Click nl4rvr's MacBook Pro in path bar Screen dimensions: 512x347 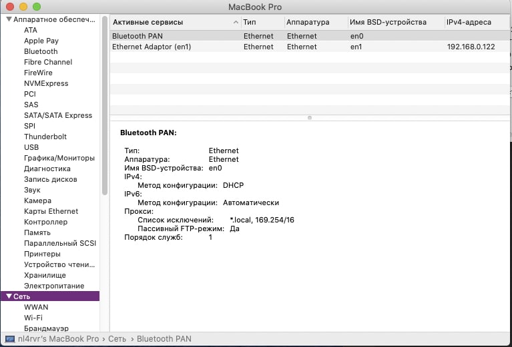[x=58, y=339]
